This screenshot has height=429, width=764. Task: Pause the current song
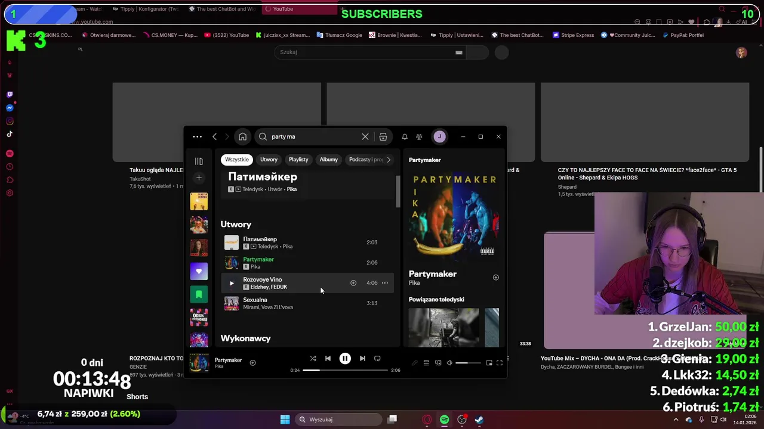click(345, 359)
